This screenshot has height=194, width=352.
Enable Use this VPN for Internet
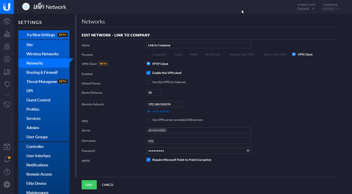(148, 82)
